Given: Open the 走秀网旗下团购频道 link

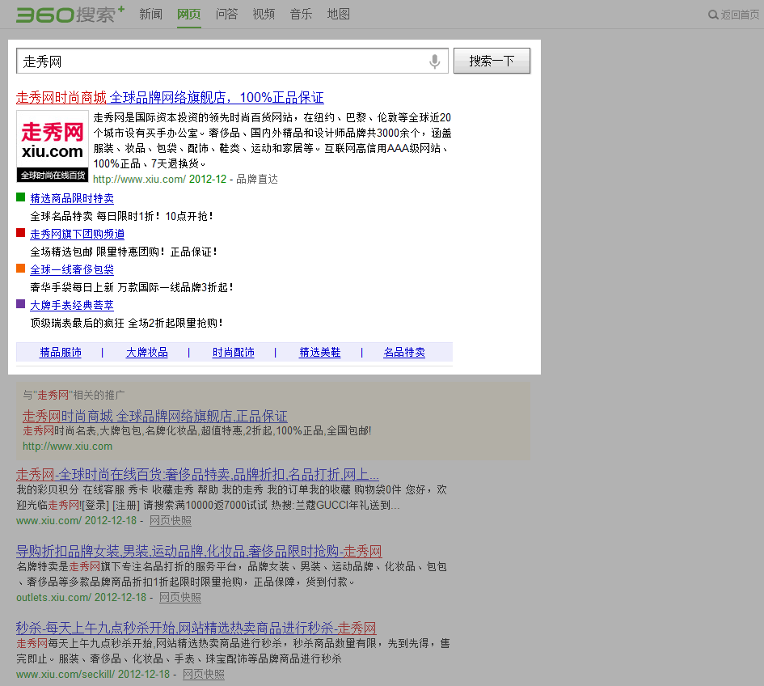Looking at the screenshot, I should pyautogui.click(x=78, y=234).
